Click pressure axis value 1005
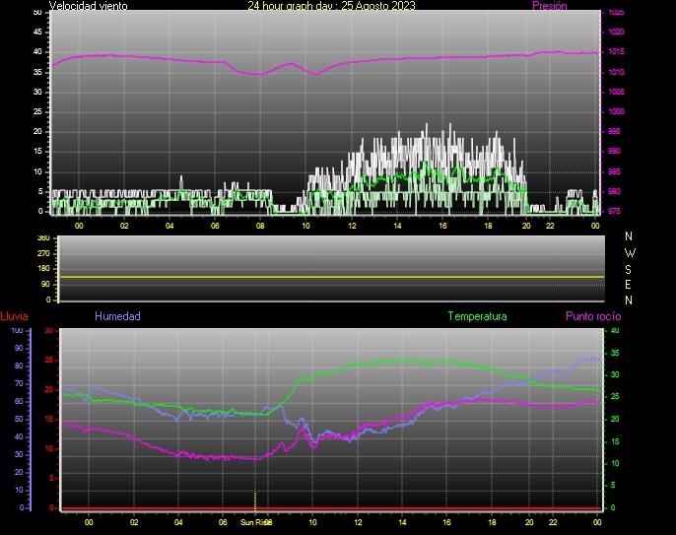This screenshot has height=535, width=676. [x=616, y=92]
